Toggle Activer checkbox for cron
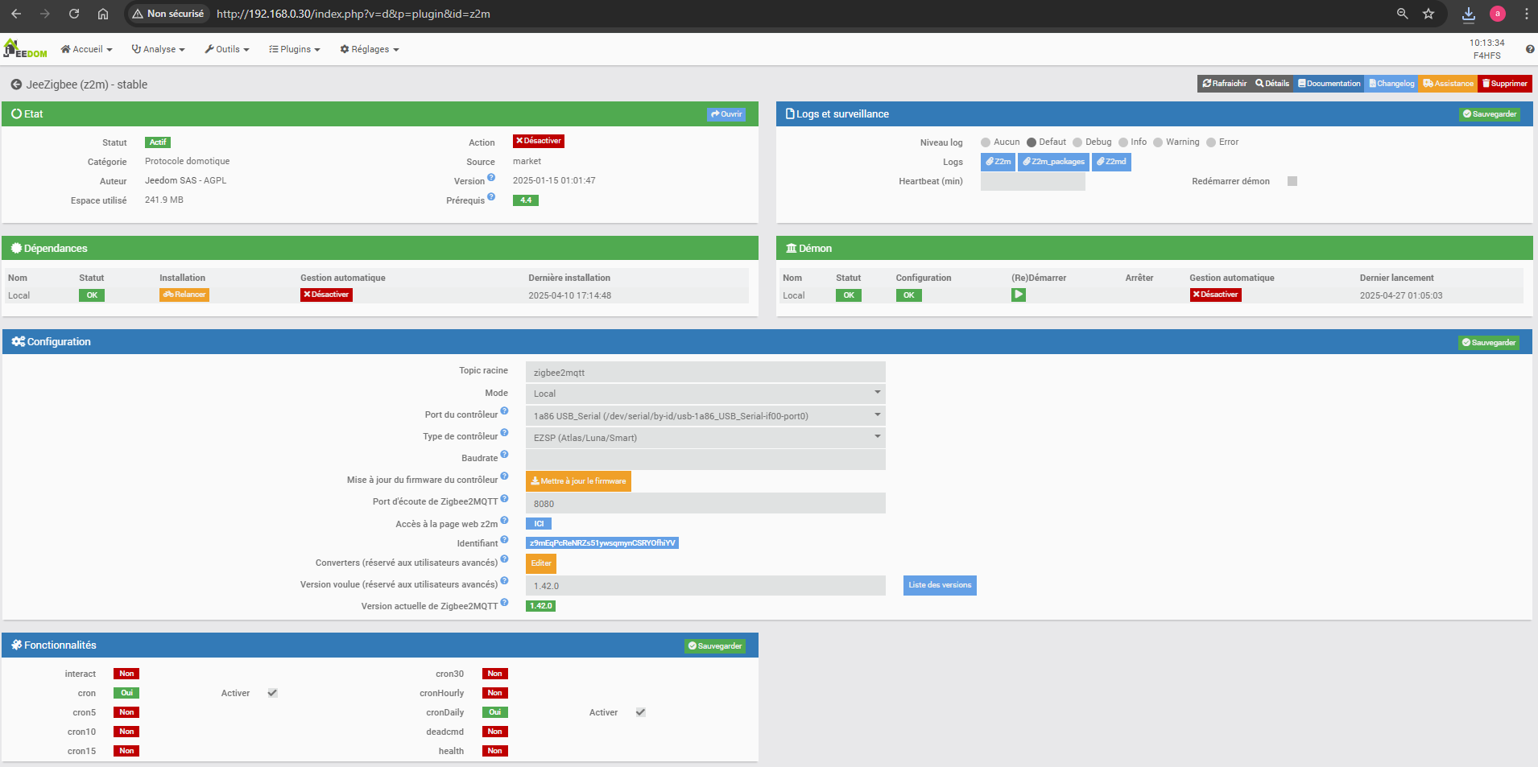The height and width of the screenshot is (767, 1538). click(273, 693)
